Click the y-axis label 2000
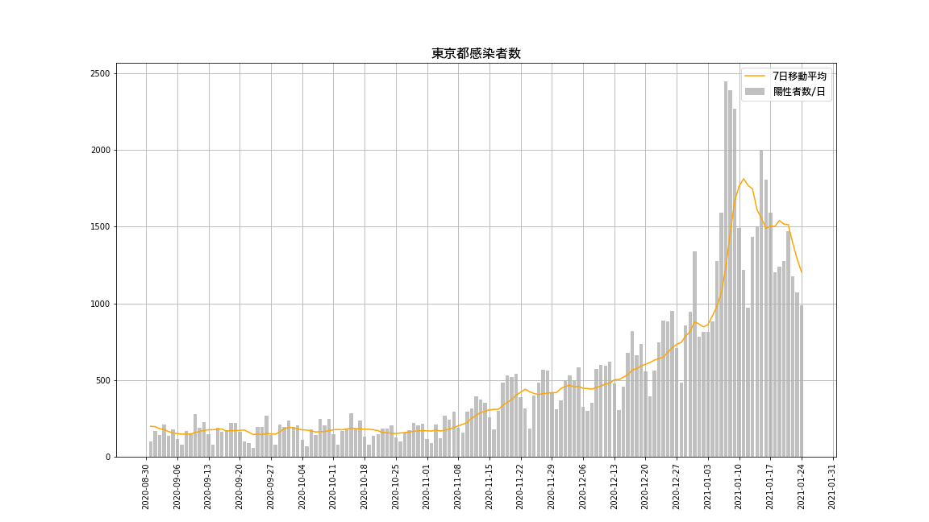 [x=100, y=151]
